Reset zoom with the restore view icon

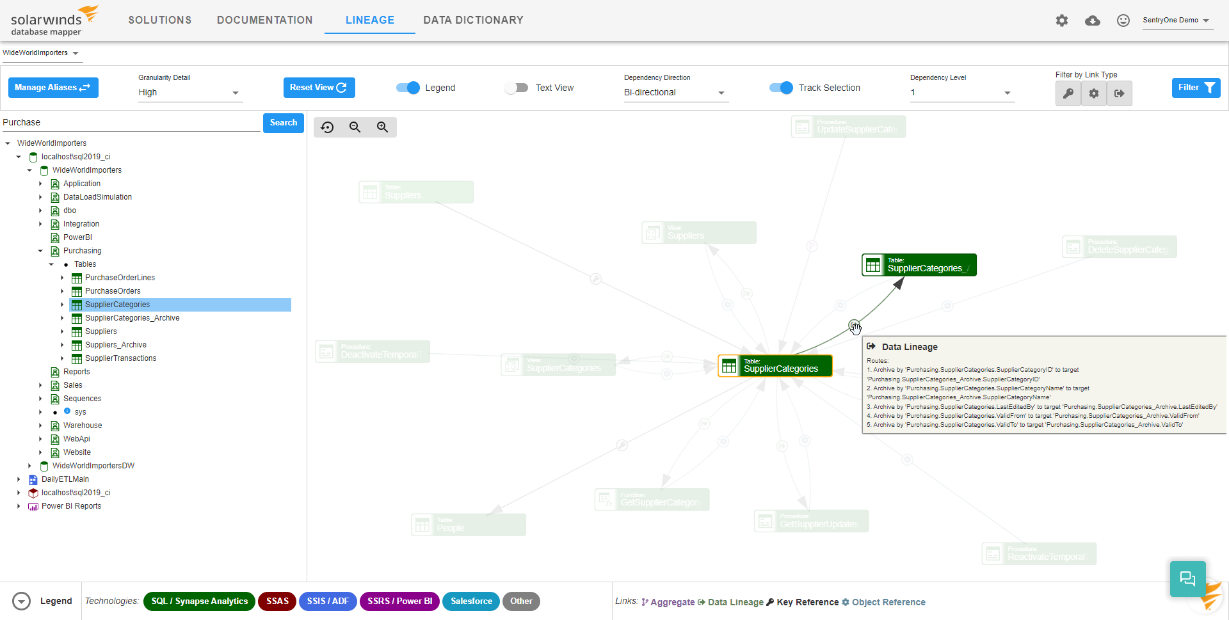(x=328, y=127)
